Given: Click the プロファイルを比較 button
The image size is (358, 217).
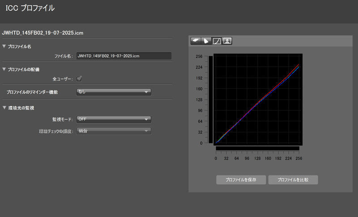Looking at the screenshot, I should pos(293,180).
